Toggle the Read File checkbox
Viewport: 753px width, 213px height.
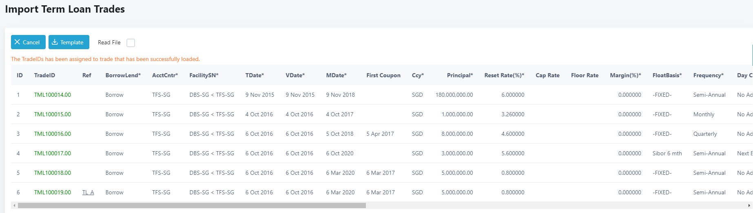click(x=131, y=43)
